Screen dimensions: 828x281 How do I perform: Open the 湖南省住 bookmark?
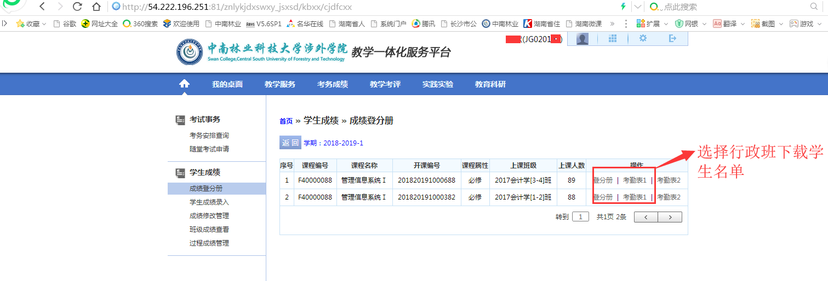click(542, 24)
